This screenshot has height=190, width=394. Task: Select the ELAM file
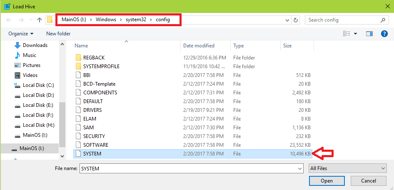pyautogui.click(x=193, y=119)
